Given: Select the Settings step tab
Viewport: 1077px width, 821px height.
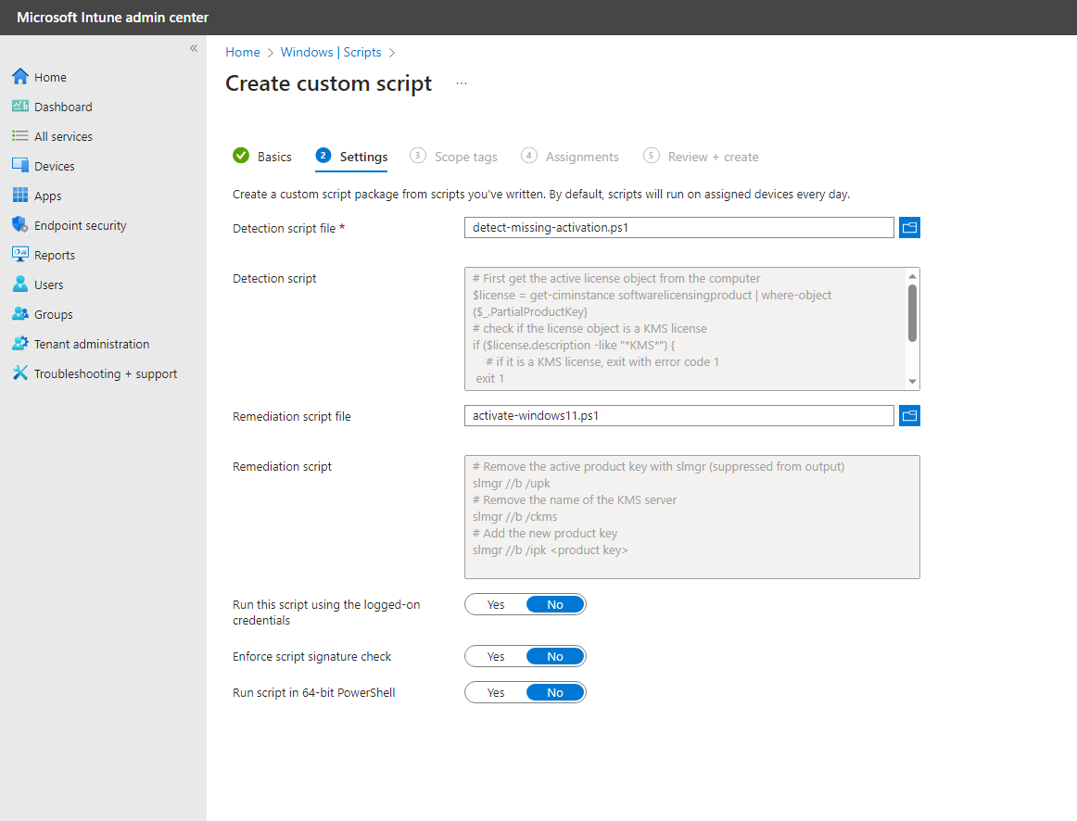Looking at the screenshot, I should (351, 157).
